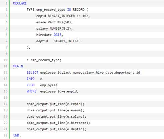Click the SELECT keyword on line 12

tap(32, 73)
